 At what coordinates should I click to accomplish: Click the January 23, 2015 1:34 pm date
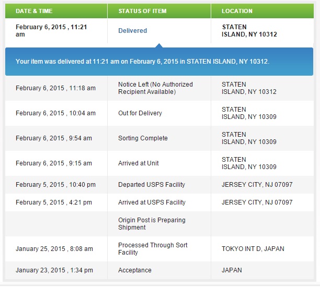54,270
